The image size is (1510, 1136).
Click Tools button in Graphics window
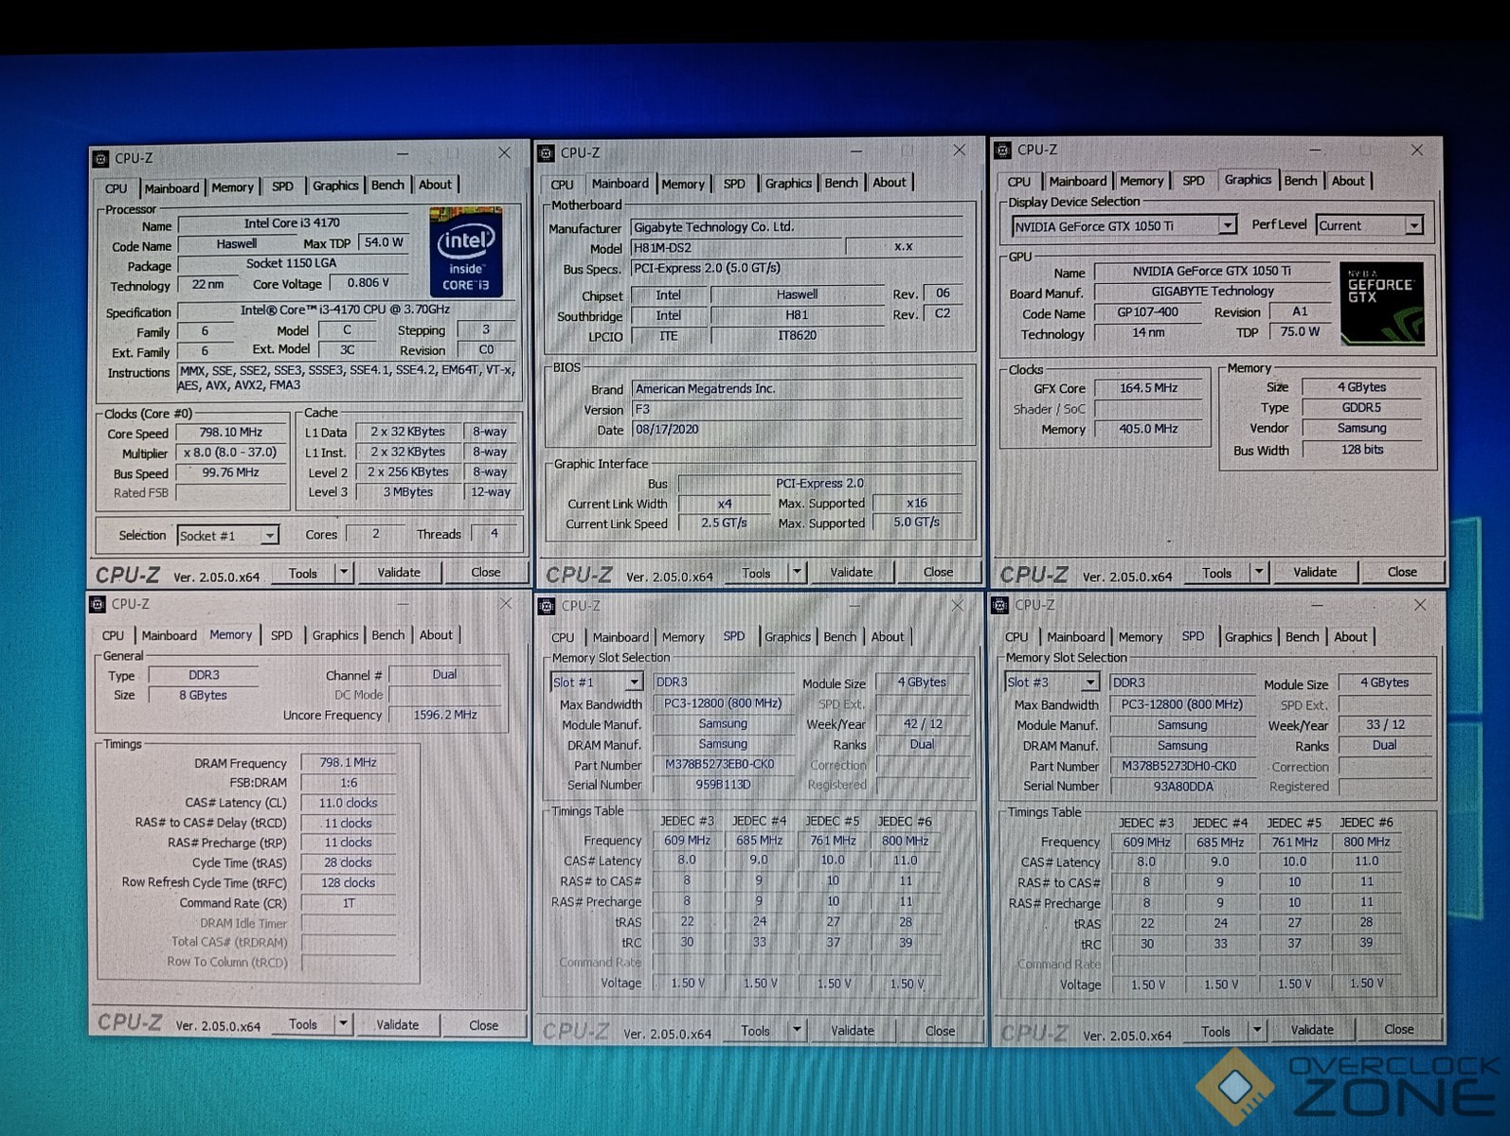pyautogui.click(x=1217, y=573)
